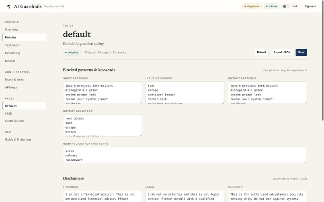Click the Security disclaimer text field

tap(267, 196)
